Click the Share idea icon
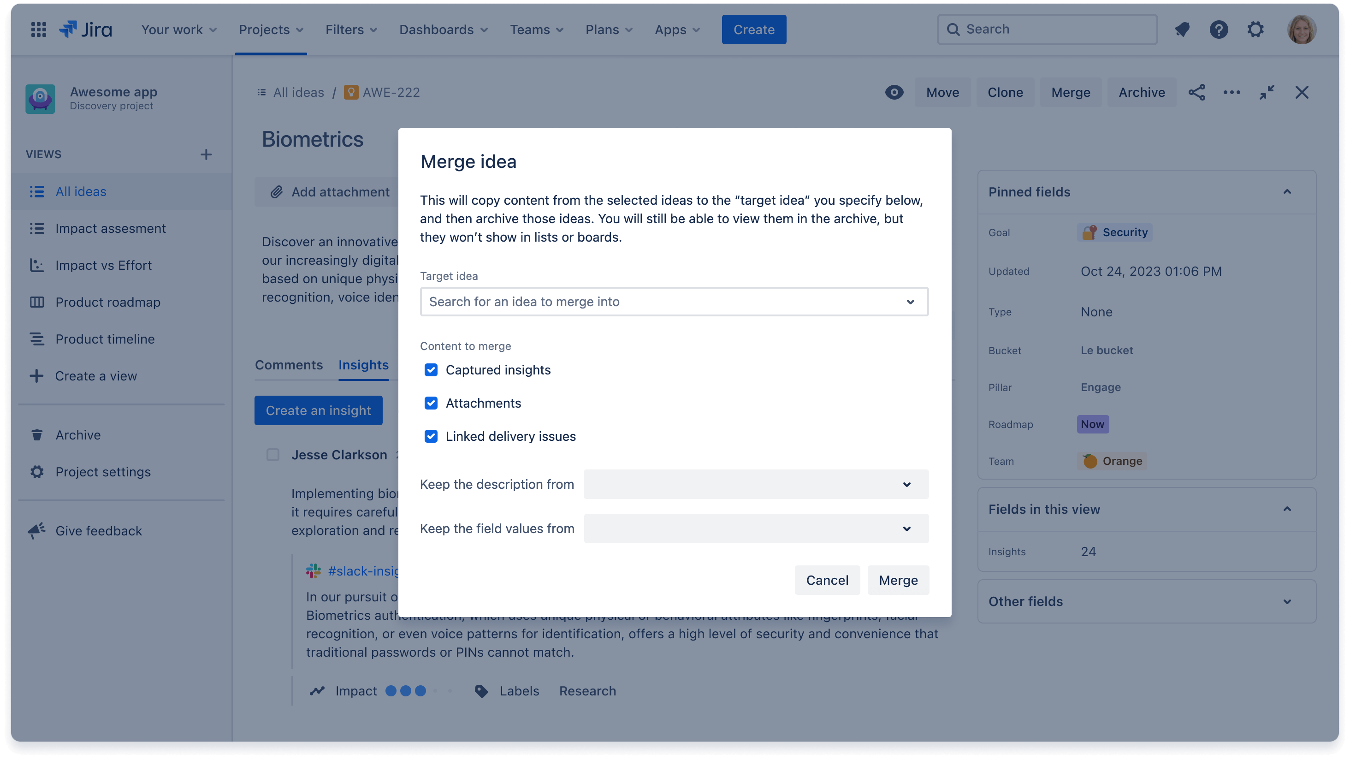 (1197, 92)
